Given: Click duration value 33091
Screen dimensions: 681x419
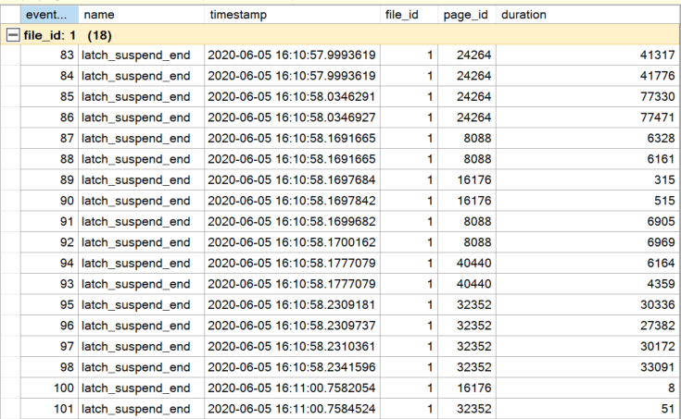Looking at the screenshot, I should pos(658,367).
